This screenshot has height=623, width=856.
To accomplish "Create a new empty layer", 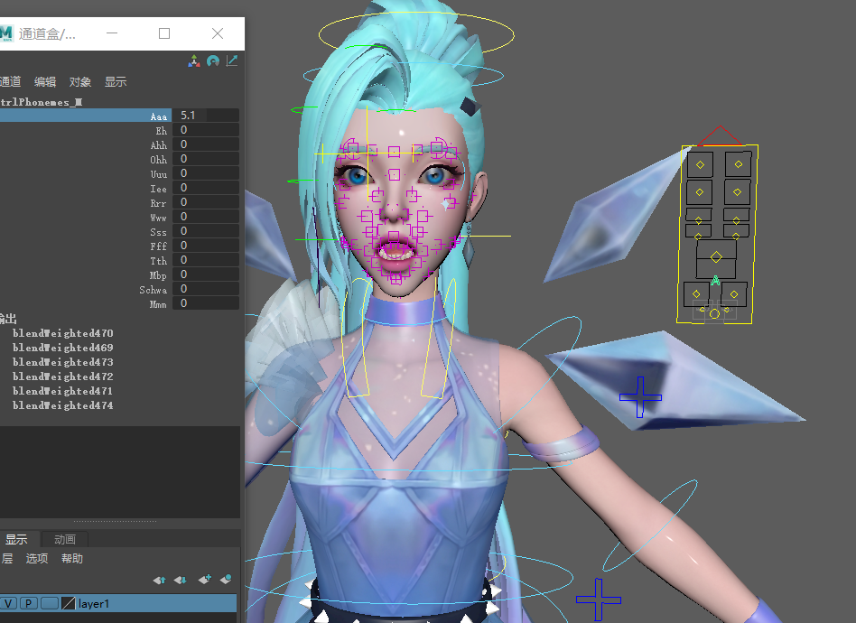I will [x=204, y=580].
